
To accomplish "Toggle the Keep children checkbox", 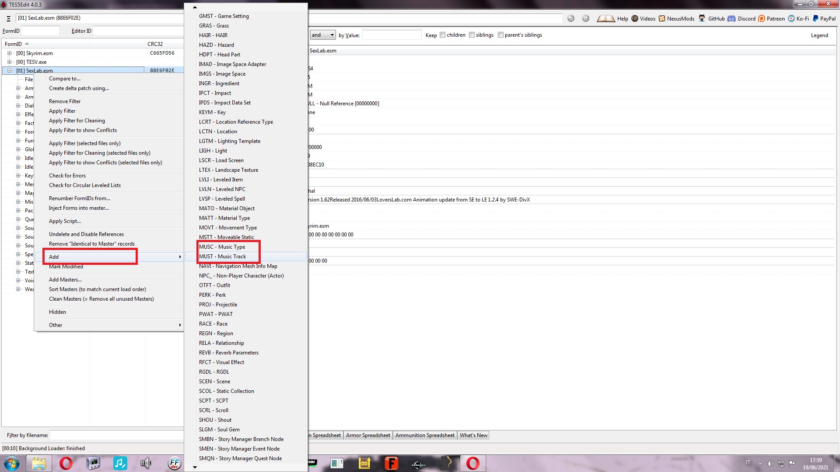I will click(442, 35).
